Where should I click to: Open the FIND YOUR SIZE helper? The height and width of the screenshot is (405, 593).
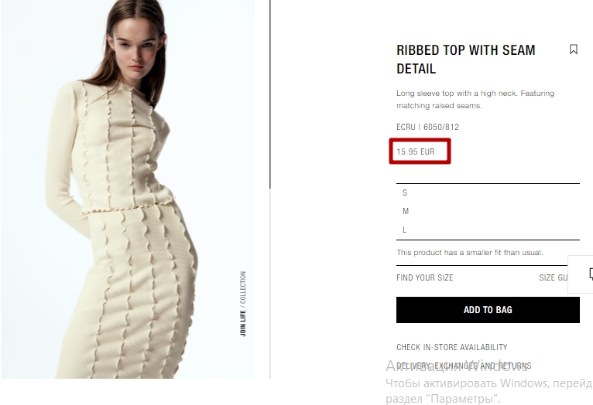(425, 277)
